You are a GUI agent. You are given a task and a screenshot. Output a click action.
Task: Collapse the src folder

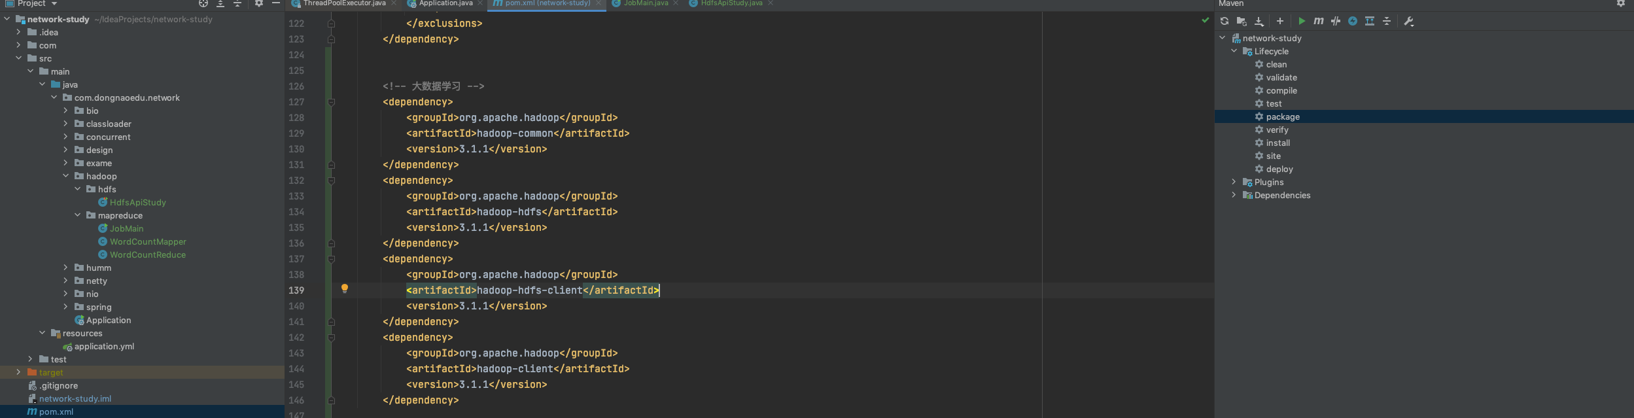[x=18, y=58]
